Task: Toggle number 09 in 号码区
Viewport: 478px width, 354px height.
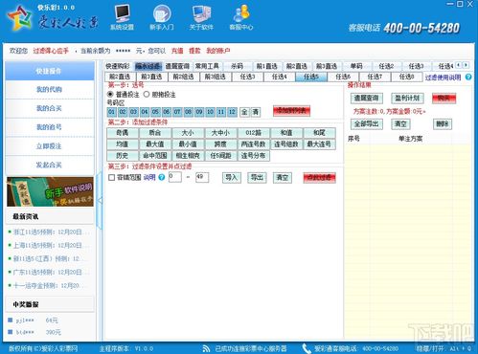Action: 199,112
